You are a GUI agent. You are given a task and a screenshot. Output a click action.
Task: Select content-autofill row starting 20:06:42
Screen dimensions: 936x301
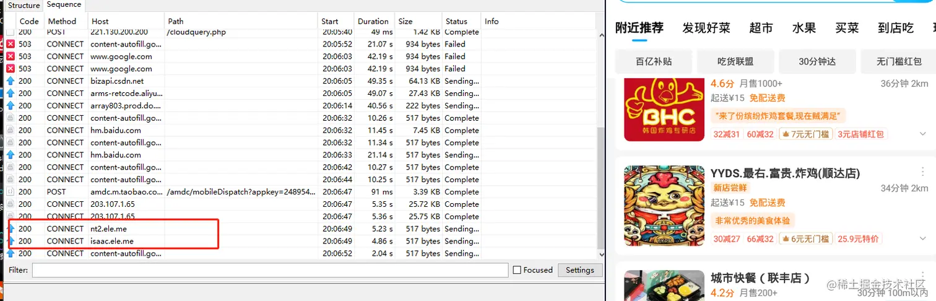[x=301, y=167]
